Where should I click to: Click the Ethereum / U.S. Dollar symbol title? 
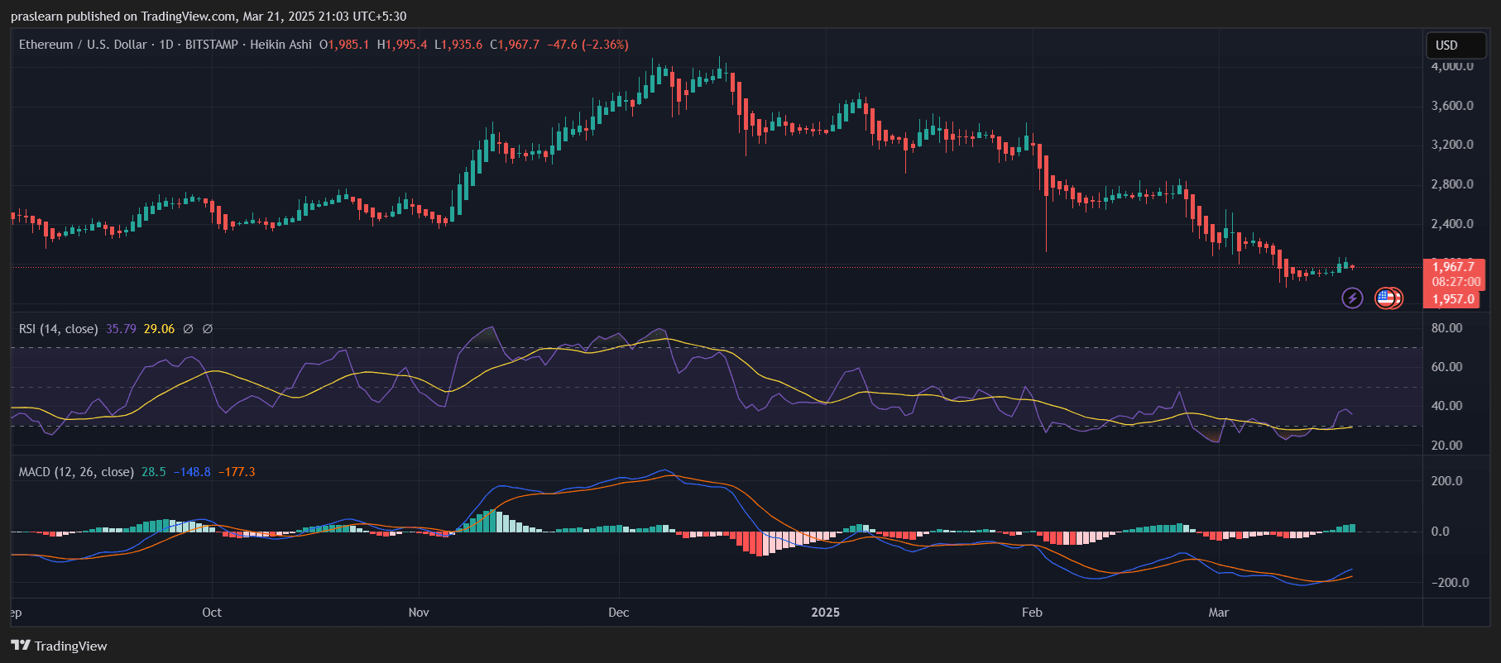pyautogui.click(x=83, y=45)
